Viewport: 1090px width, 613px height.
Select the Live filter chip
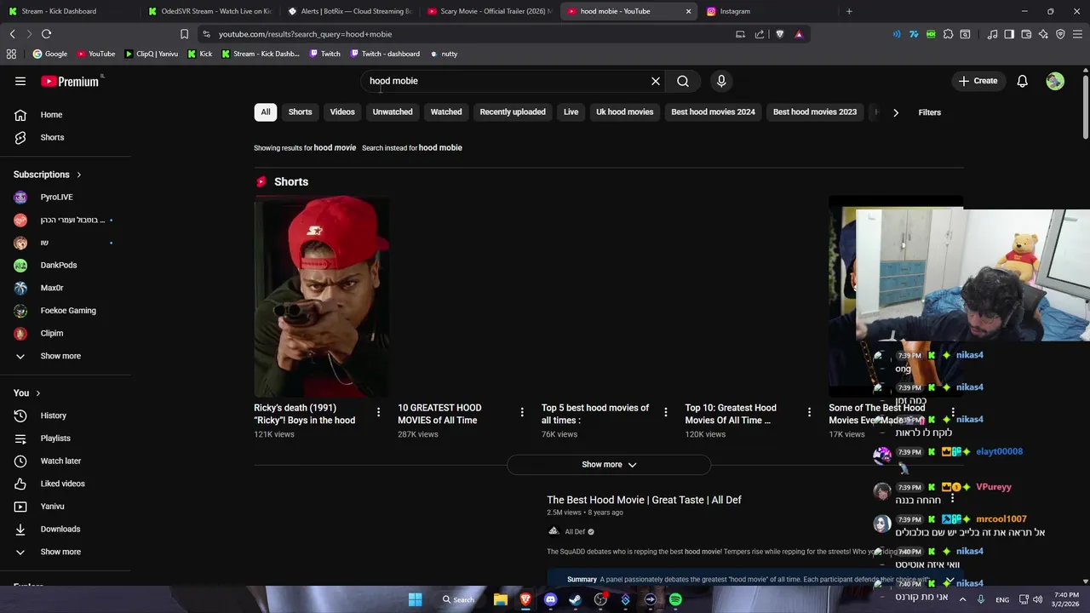point(571,112)
